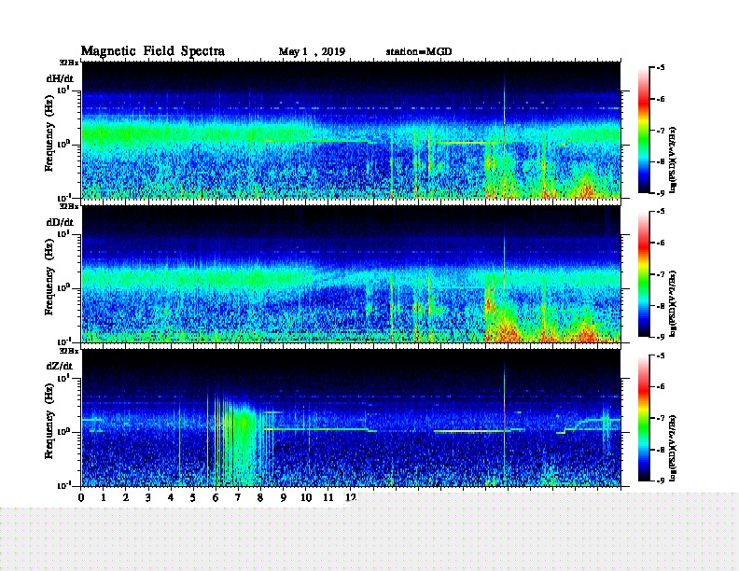
Task: Click the log PSD unit label beside dZ/dt color bar
Action: click(x=673, y=448)
